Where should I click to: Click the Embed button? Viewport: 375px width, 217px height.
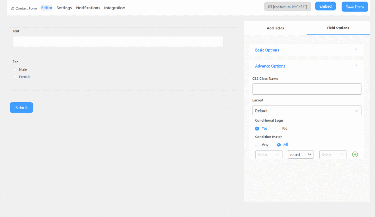(x=325, y=6)
